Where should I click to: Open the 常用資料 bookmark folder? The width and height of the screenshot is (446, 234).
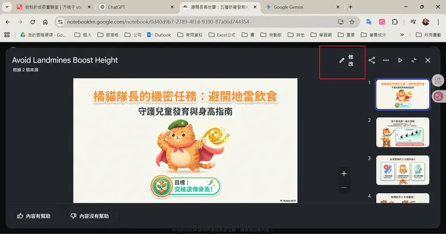190,35
